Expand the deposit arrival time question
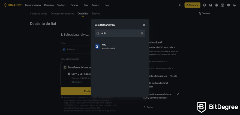The width and height of the screenshot is (240, 115). pos(178,83)
